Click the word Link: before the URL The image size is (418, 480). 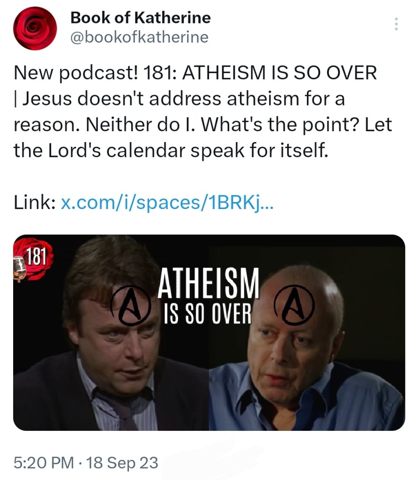pyautogui.click(x=35, y=202)
